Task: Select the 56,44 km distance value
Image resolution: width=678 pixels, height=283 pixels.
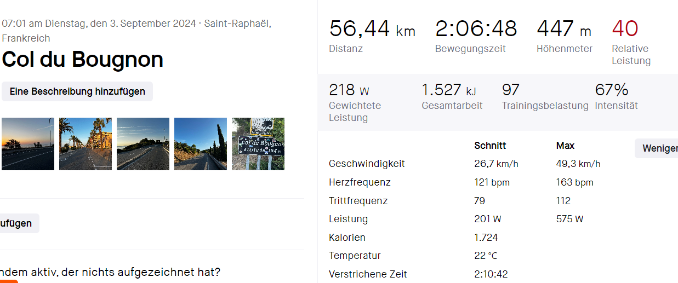Action: [372, 29]
